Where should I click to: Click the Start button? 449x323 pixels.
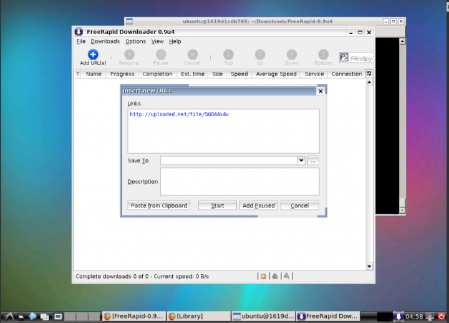pyautogui.click(x=218, y=206)
